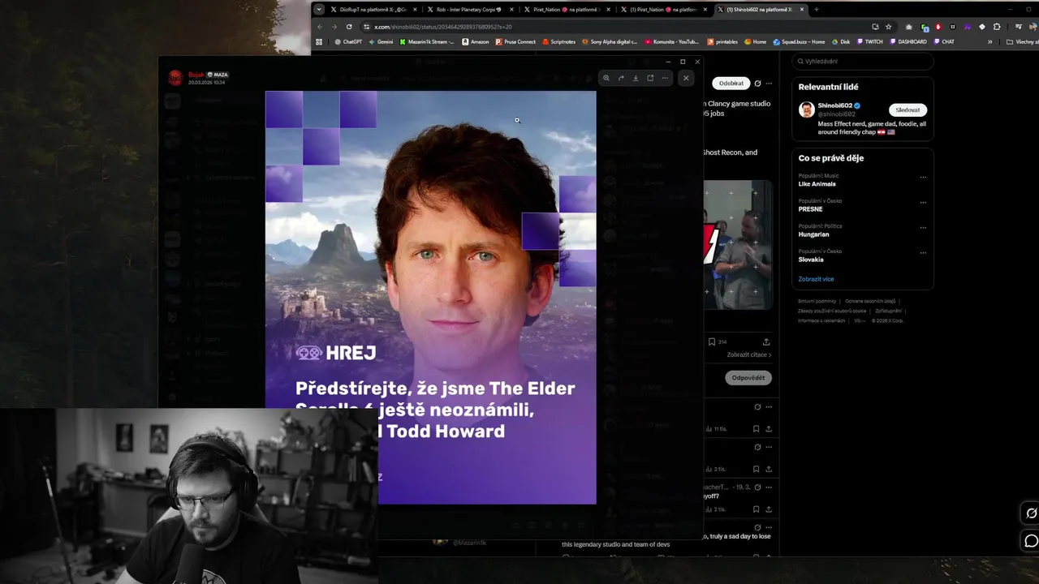Open options for the Like Animals trend

[923, 177]
